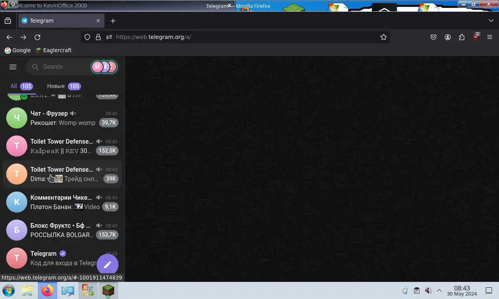Click the 39,7K unread badge
499x299 pixels.
pyautogui.click(x=109, y=123)
